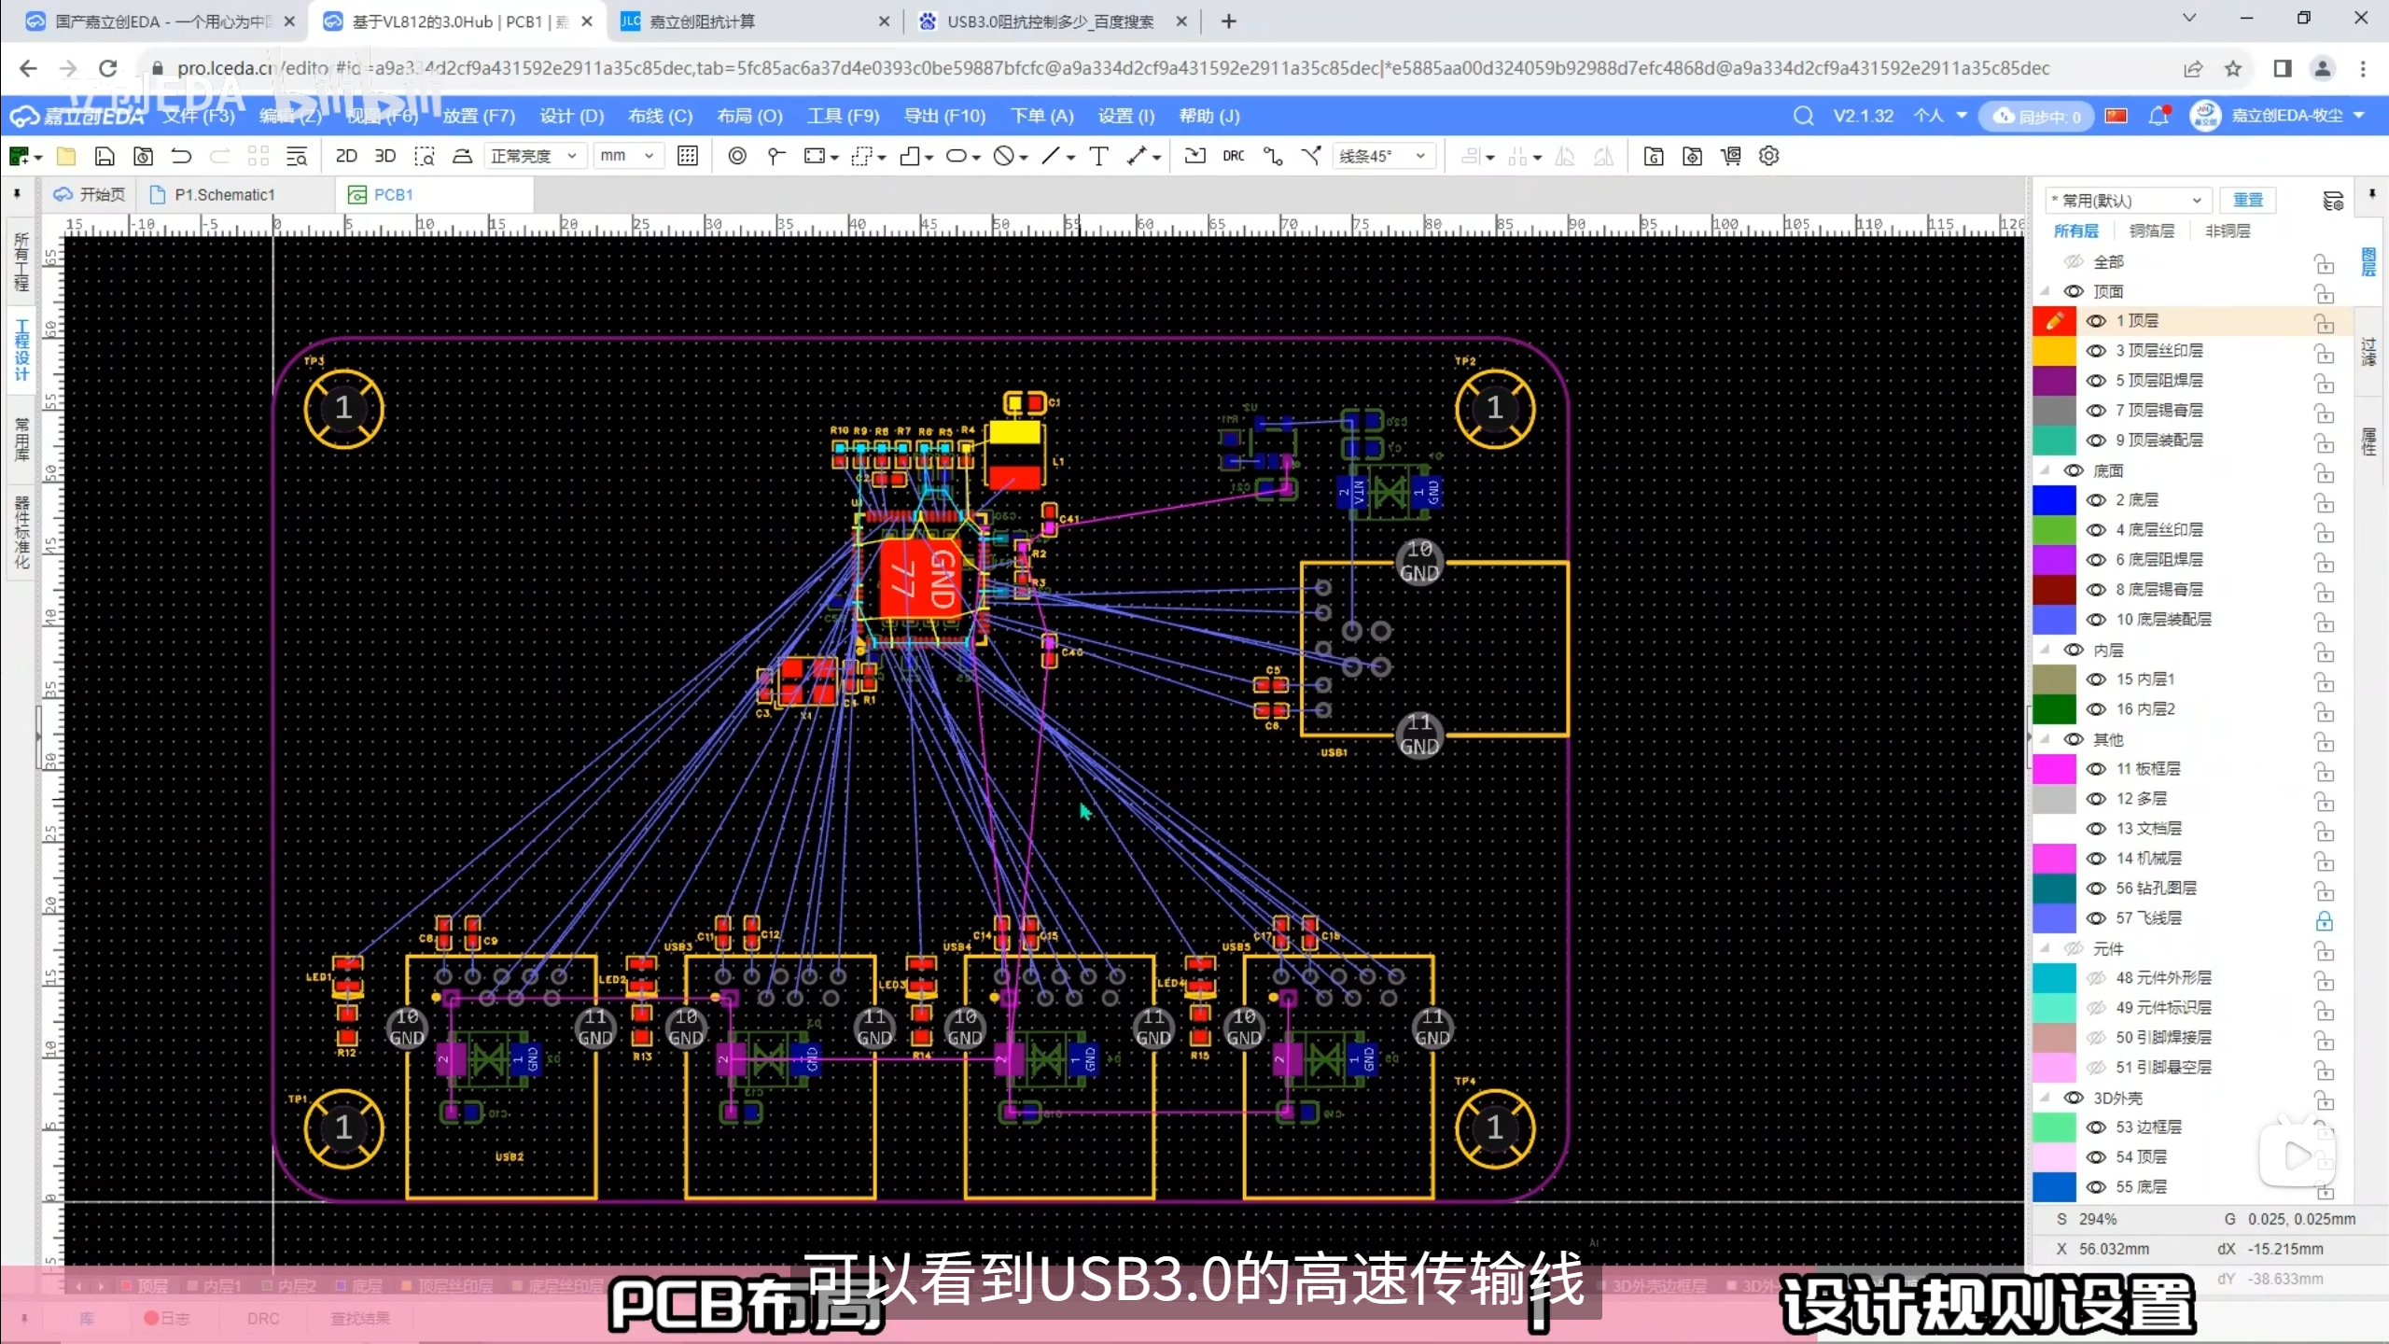Viewport: 2389px width, 1344px height.
Task: Open the 布线 (C) menu
Action: click(x=660, y=116)
